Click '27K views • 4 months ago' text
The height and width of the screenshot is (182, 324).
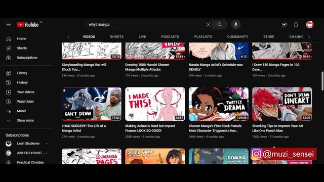tap(78, 136)
